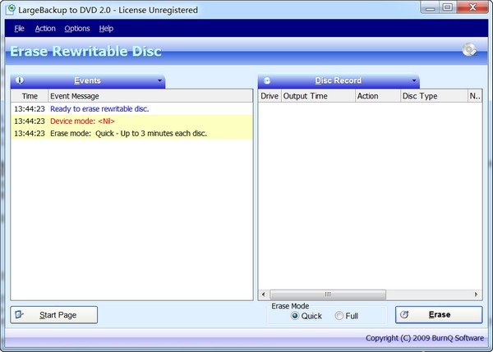493x352 pixels.
Task: Select the Quick erase mode radio button
Action: [296, 316]
